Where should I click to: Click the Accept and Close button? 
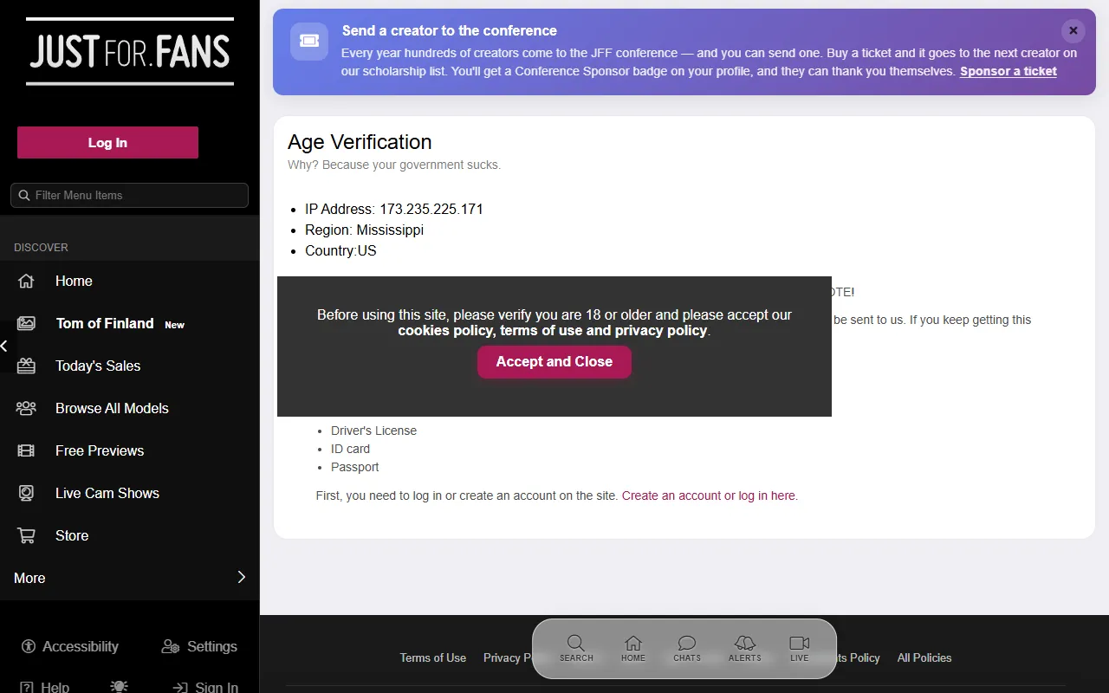point(554,362)
